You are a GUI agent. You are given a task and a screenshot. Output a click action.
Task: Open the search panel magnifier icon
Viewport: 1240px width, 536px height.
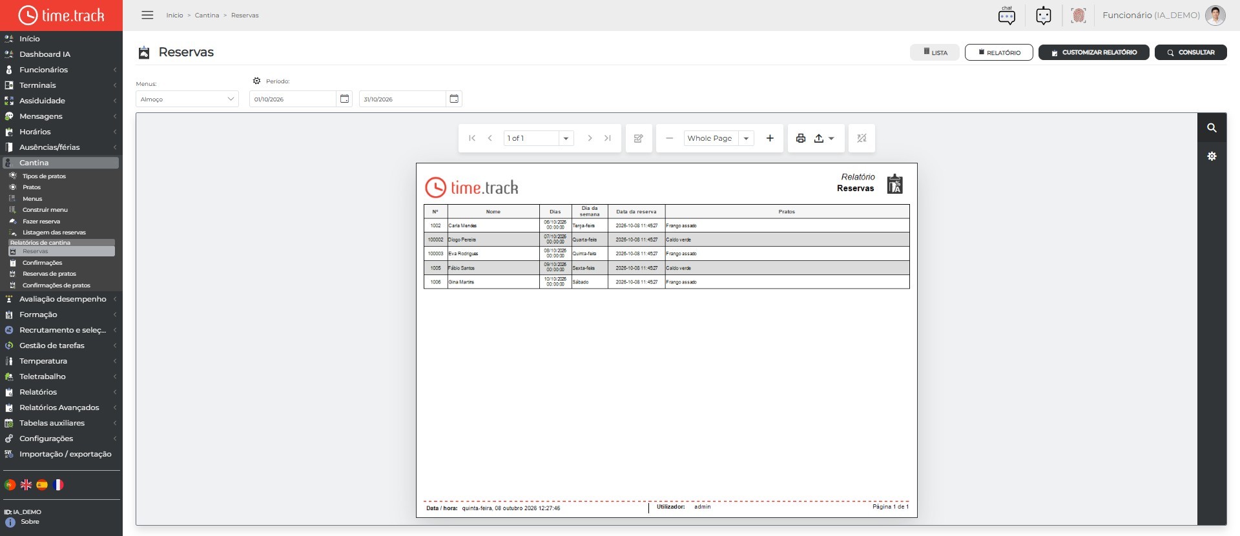tap(1212, 128)
